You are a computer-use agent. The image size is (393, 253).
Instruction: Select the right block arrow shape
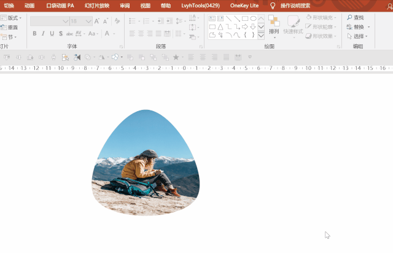click(245, 26)
